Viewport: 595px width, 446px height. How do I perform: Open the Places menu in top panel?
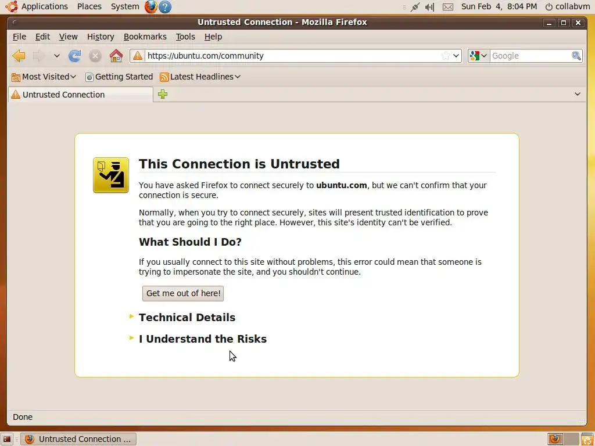(89, 6)
